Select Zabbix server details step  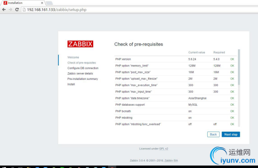(80, 73)
